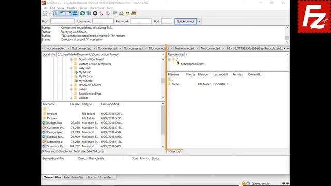
Task: Expand the website folder node
Action: pos(71,98)
